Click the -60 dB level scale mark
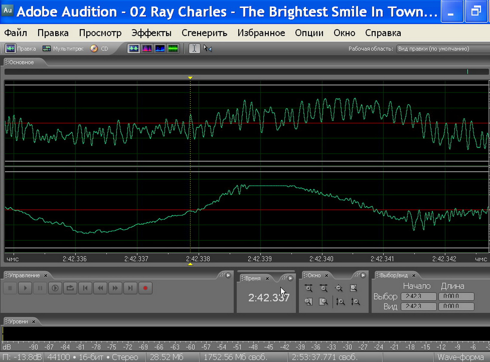 190,347
